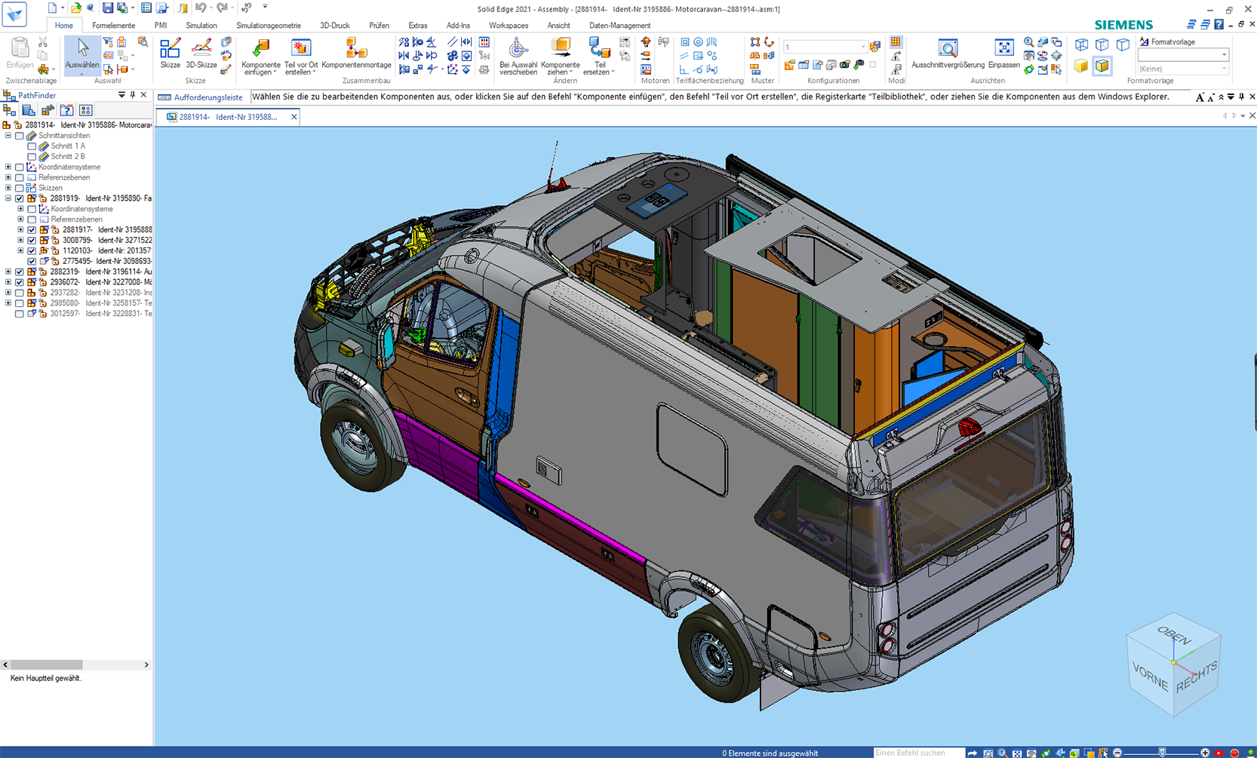Click the Redo arrow icon
This screenshot has width=1257, height=758.
[x=222, y=8]
